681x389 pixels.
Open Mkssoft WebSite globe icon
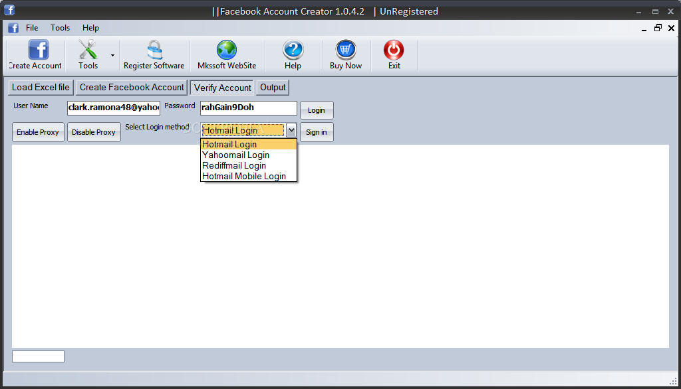pyautogui.click(x=227, y=50)
